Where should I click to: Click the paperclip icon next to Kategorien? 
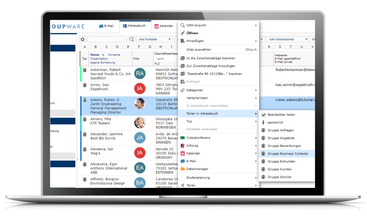pyautogui.click(x=182, y=90)
